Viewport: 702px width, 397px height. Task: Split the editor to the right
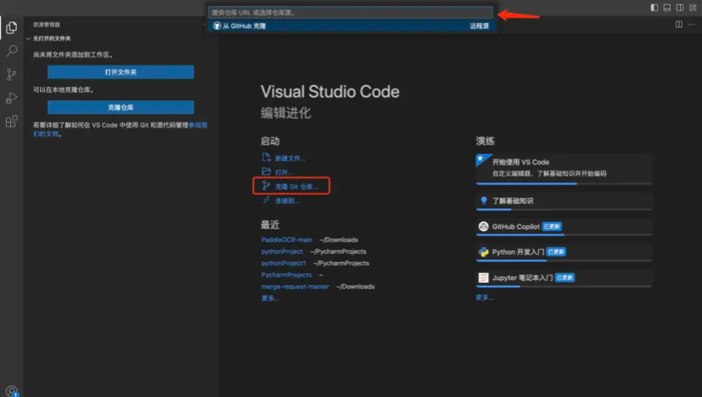tap(679, 24)
